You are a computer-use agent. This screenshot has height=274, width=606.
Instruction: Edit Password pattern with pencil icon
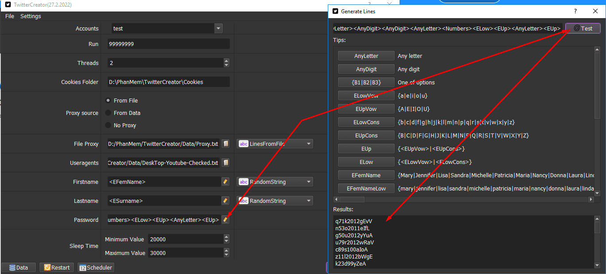pos(225,220)
